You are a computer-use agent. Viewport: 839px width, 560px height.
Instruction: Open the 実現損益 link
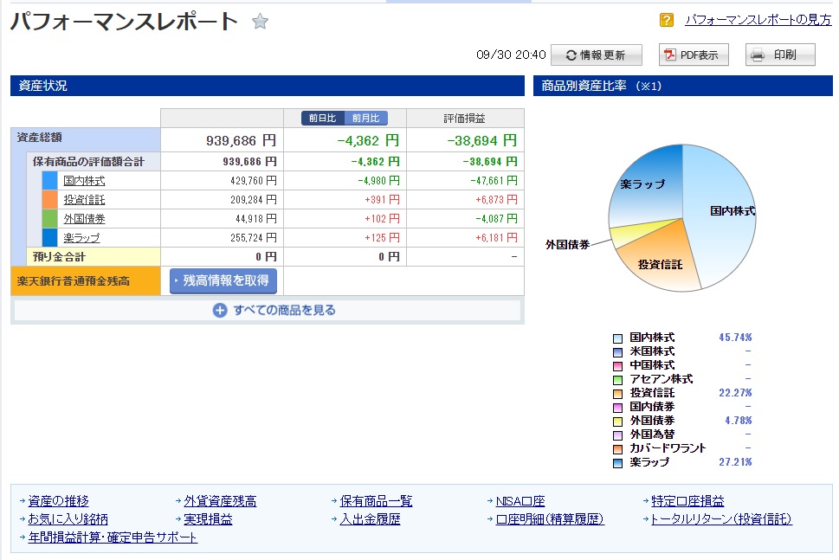point(208,519)
